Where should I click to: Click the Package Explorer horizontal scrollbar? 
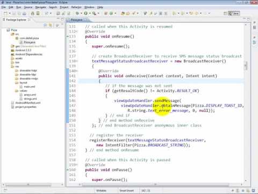click(28, 184)
